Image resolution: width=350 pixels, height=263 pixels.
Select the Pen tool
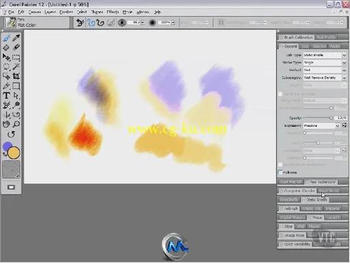(6, 86)
